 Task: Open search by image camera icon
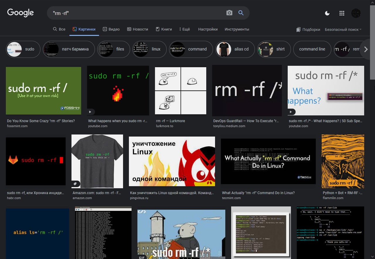[229, 13]
